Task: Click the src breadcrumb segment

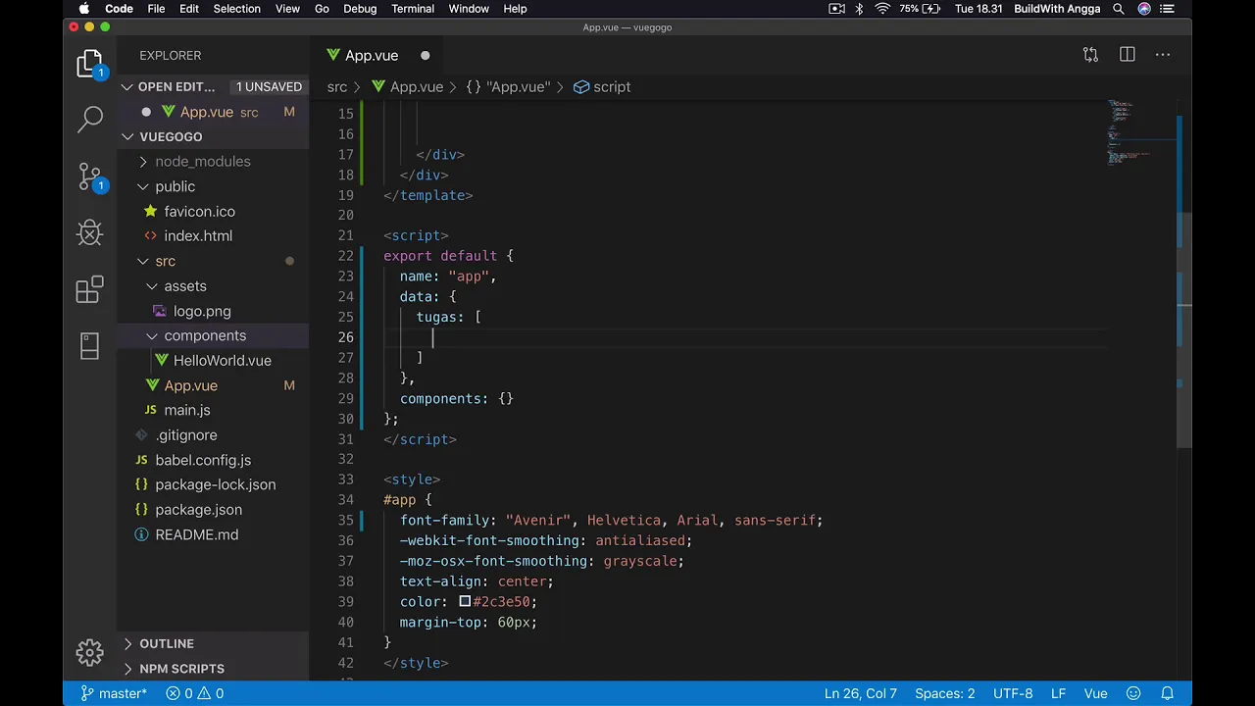Action: pos(337,86)
